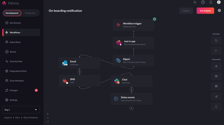
Task: Zoom in on workflow canvas
Action: tap(48, 114)
